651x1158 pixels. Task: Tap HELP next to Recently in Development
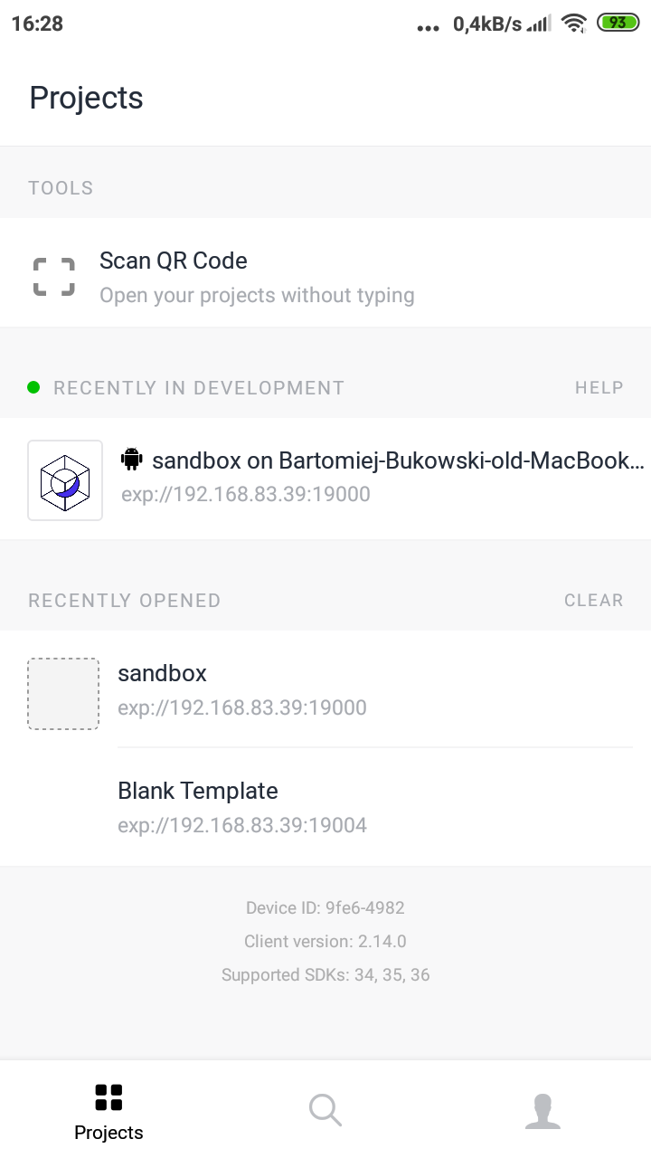(599, 387)
